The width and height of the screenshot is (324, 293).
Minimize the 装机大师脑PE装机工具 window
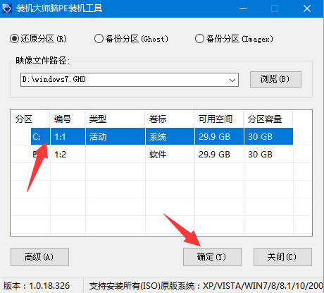[243, 8]
